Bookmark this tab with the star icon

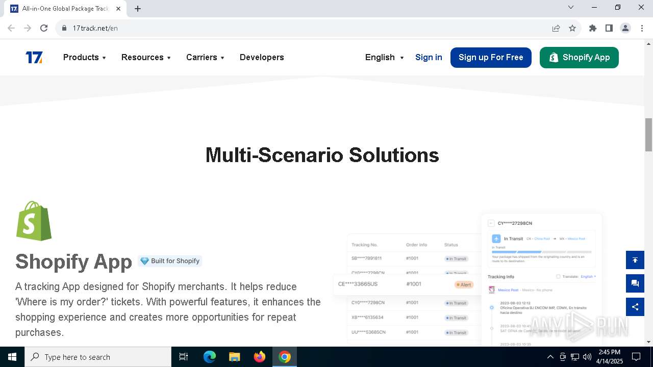coord(572,28)
